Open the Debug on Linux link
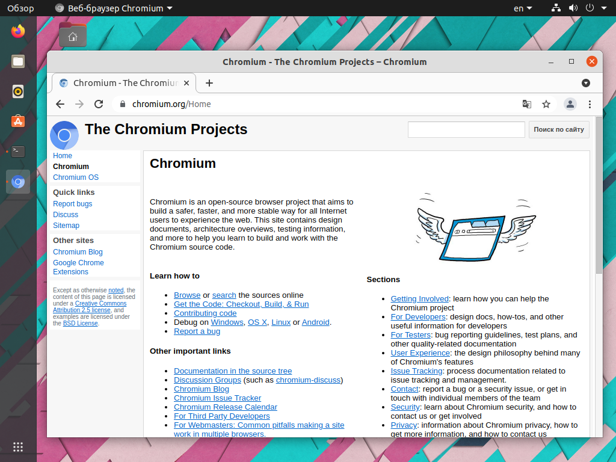The image size is (616, 462). click(281, 322)
